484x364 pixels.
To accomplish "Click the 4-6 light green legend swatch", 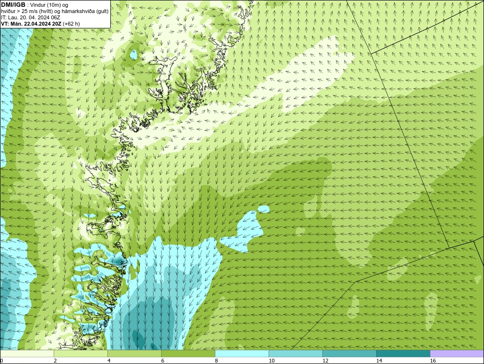I will (135, 353).
